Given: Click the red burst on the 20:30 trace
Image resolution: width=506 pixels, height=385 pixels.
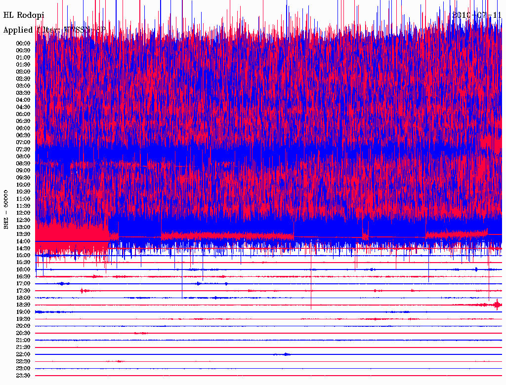Looking at the screenshot, I should point(141,333).
